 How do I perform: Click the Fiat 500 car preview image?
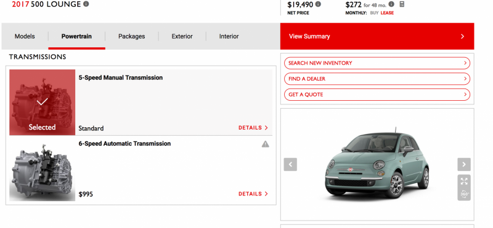tap(377, 163)
